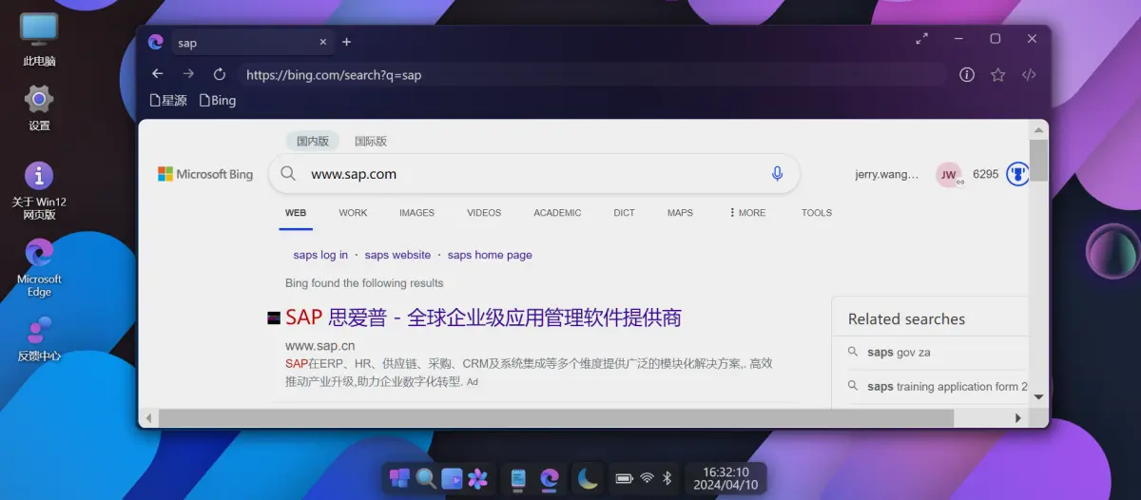This screenshot has width=1141, height=500.
Task: Go back with the browser back arrow
Action: click(158, 74)
